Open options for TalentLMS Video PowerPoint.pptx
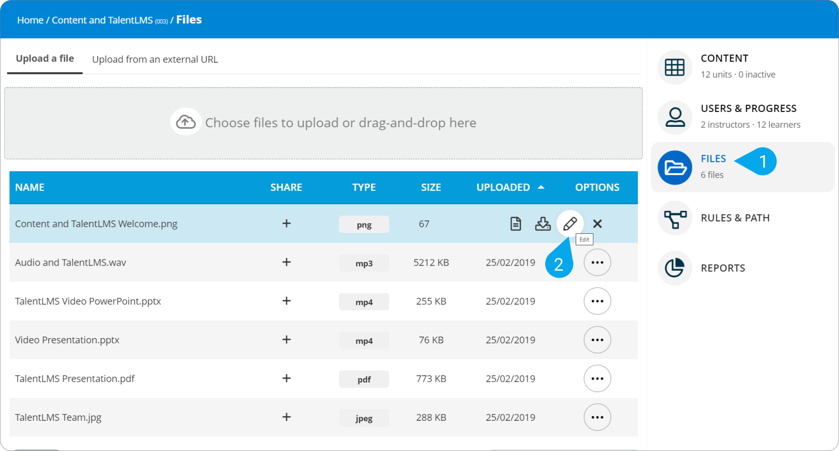 point(597,301)
